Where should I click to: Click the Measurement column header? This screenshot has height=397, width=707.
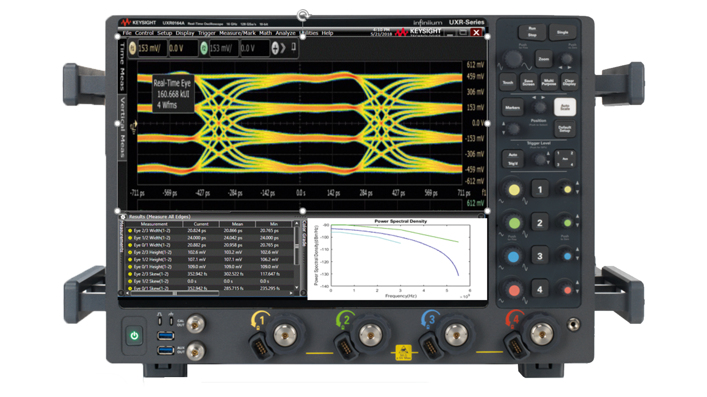pos(154,224)
